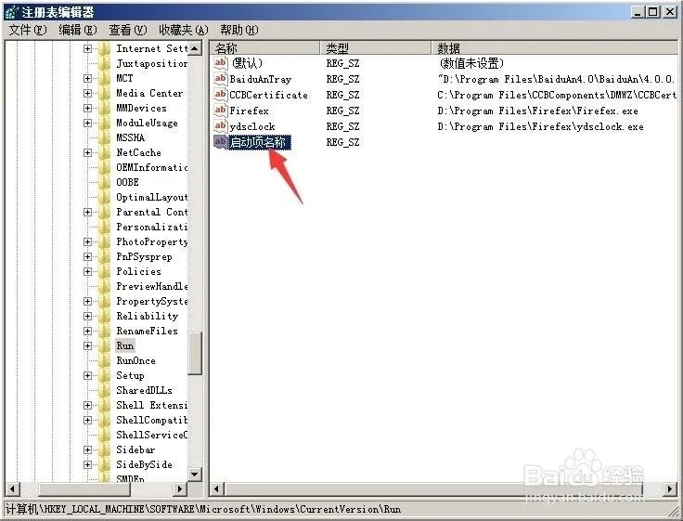This screenshot has height=521, width=683.
Task: Click the Run folder icon
Action: 105,345
